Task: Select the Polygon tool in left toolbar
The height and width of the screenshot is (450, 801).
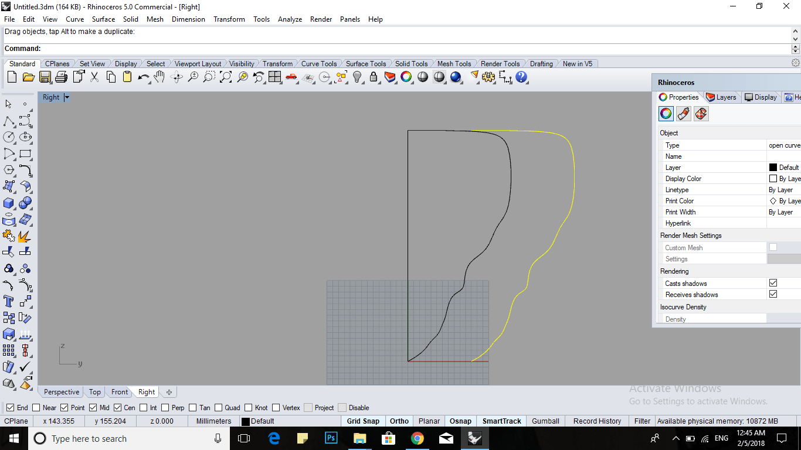Action: (x=9, y=170)
